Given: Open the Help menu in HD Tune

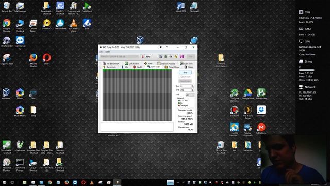Looking at the screenshot, I should (108, 52).
